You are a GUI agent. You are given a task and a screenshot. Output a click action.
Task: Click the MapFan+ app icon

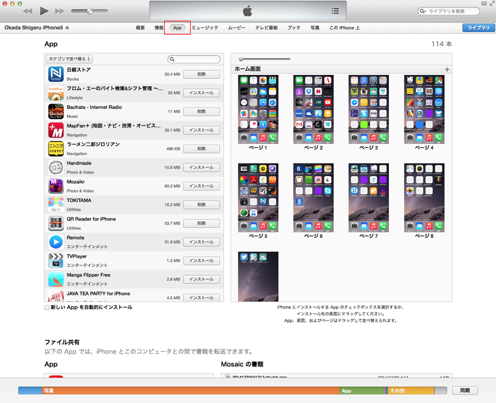(x=56, y=130)
